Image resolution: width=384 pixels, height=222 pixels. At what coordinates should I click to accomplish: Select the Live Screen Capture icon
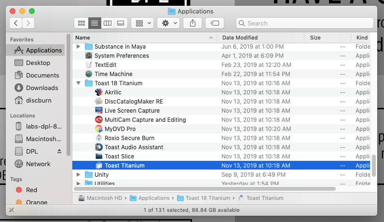tap(99, 110)
